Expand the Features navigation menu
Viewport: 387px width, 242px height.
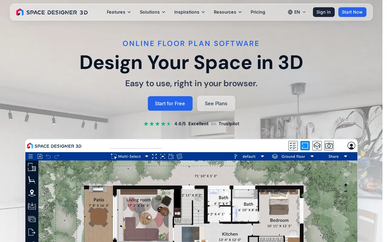click(119, 12)
